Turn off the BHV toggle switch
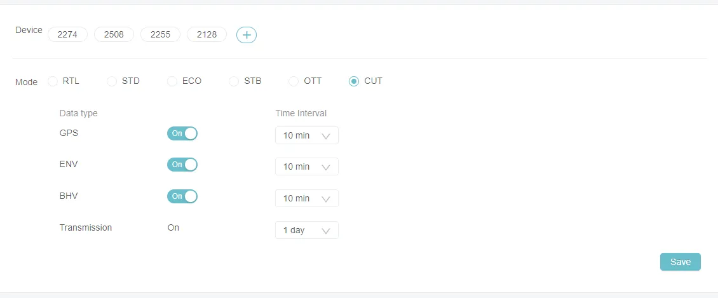 [182, 196]
